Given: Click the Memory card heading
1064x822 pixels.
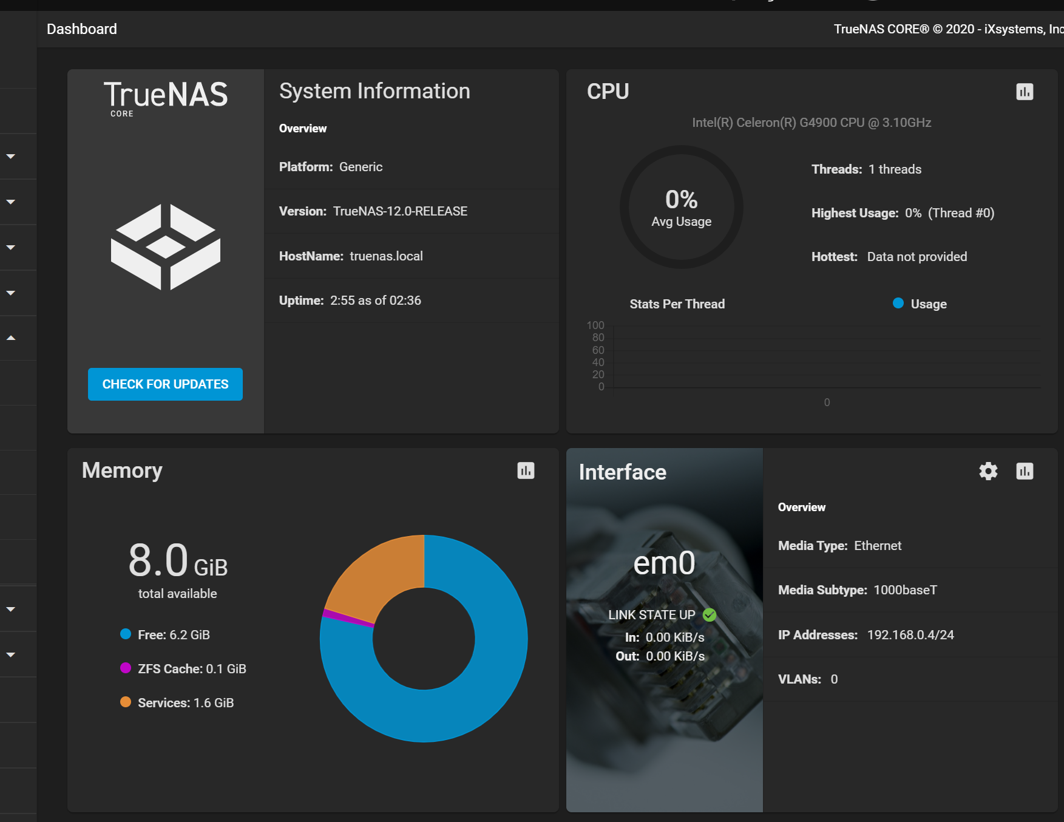Looking at the screenshot, I should pyautogui.click(x=122, y=470).
